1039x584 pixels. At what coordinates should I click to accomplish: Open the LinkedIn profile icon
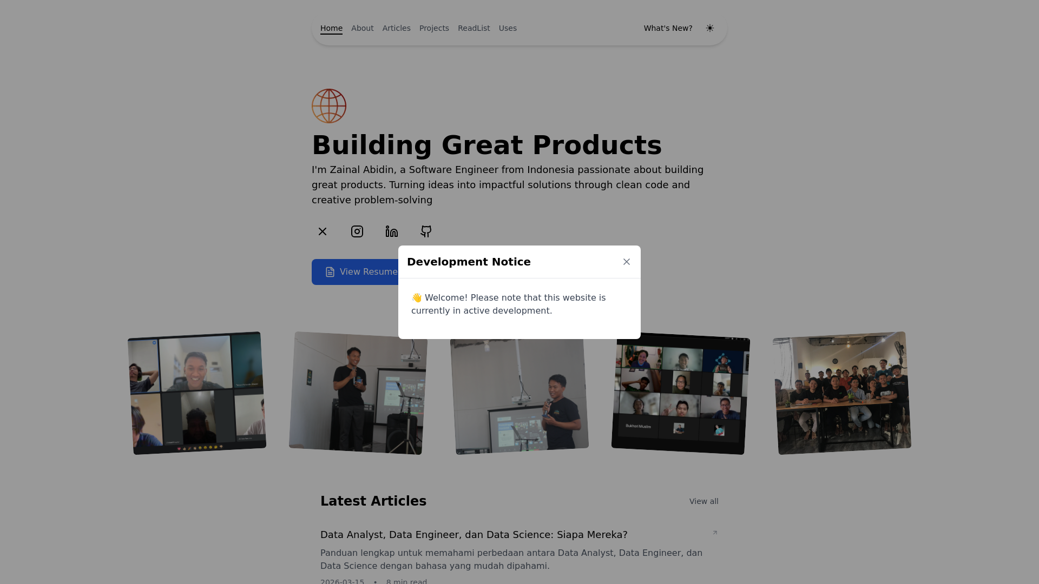point(392,231)
